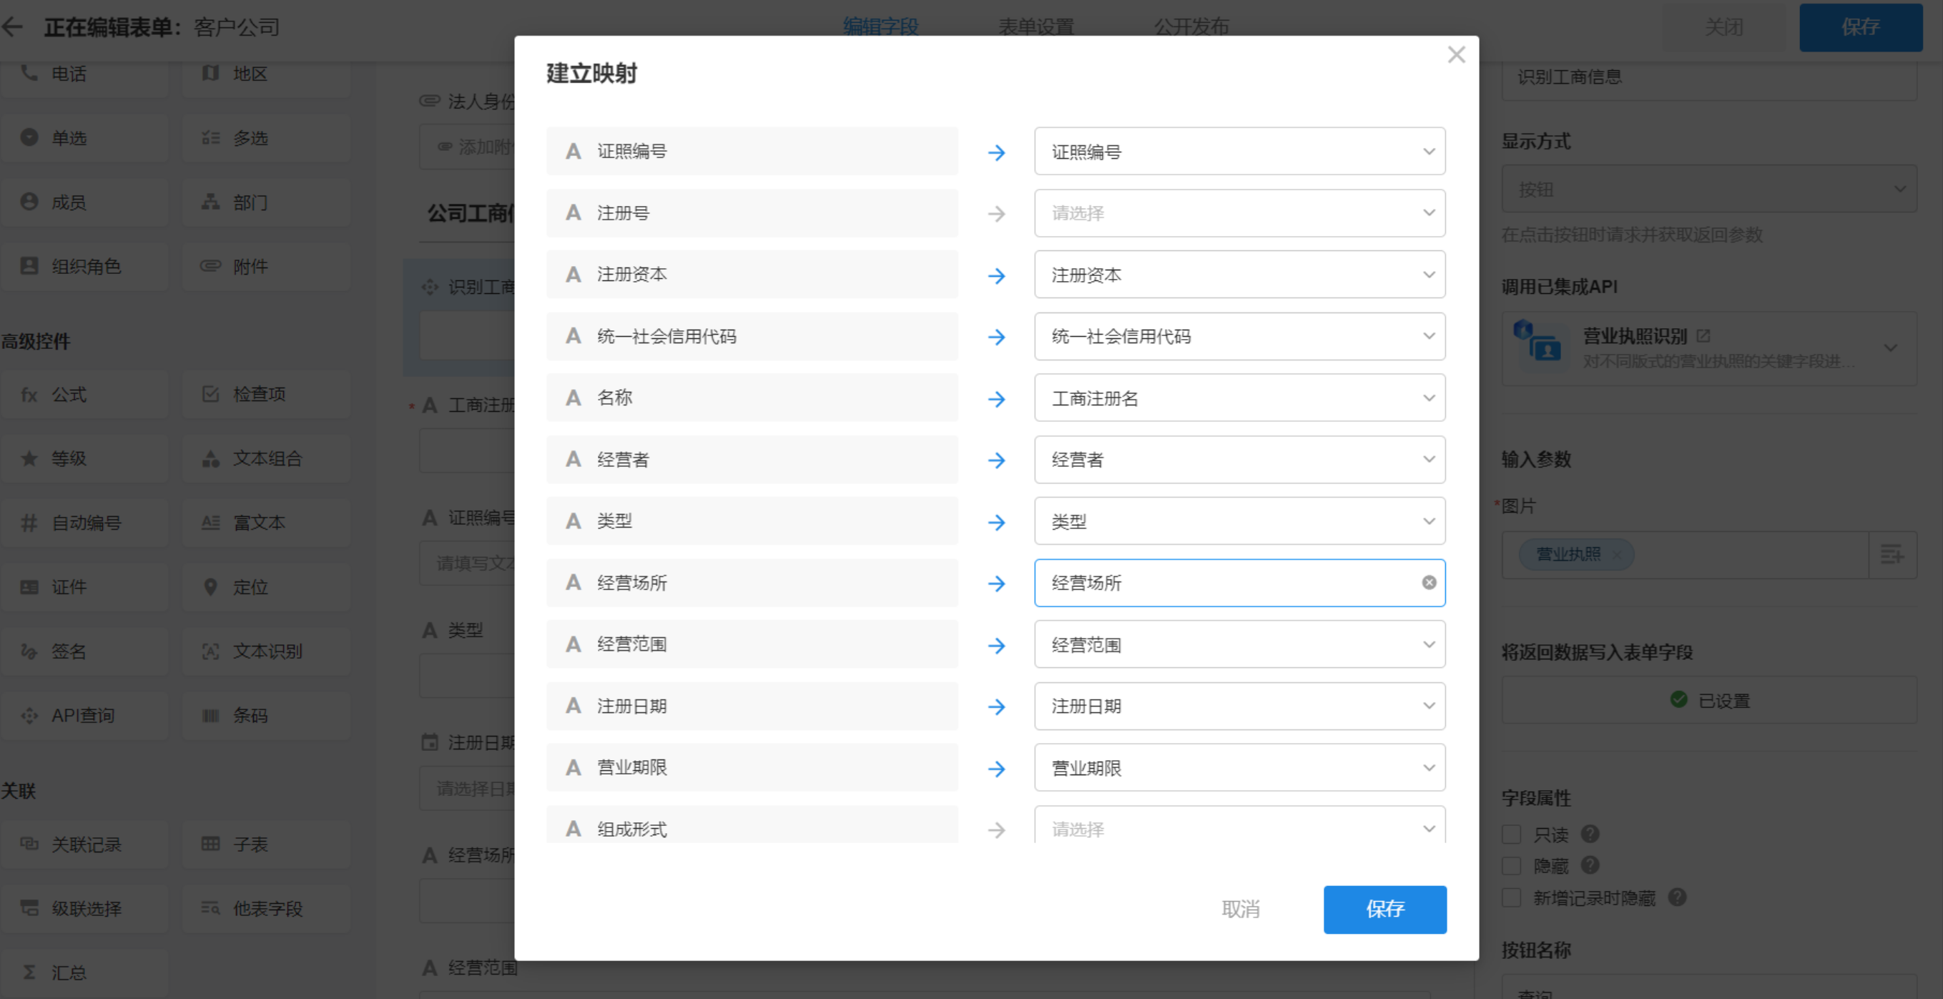Tick the 隐藏 checkbox

[1511, 865]
